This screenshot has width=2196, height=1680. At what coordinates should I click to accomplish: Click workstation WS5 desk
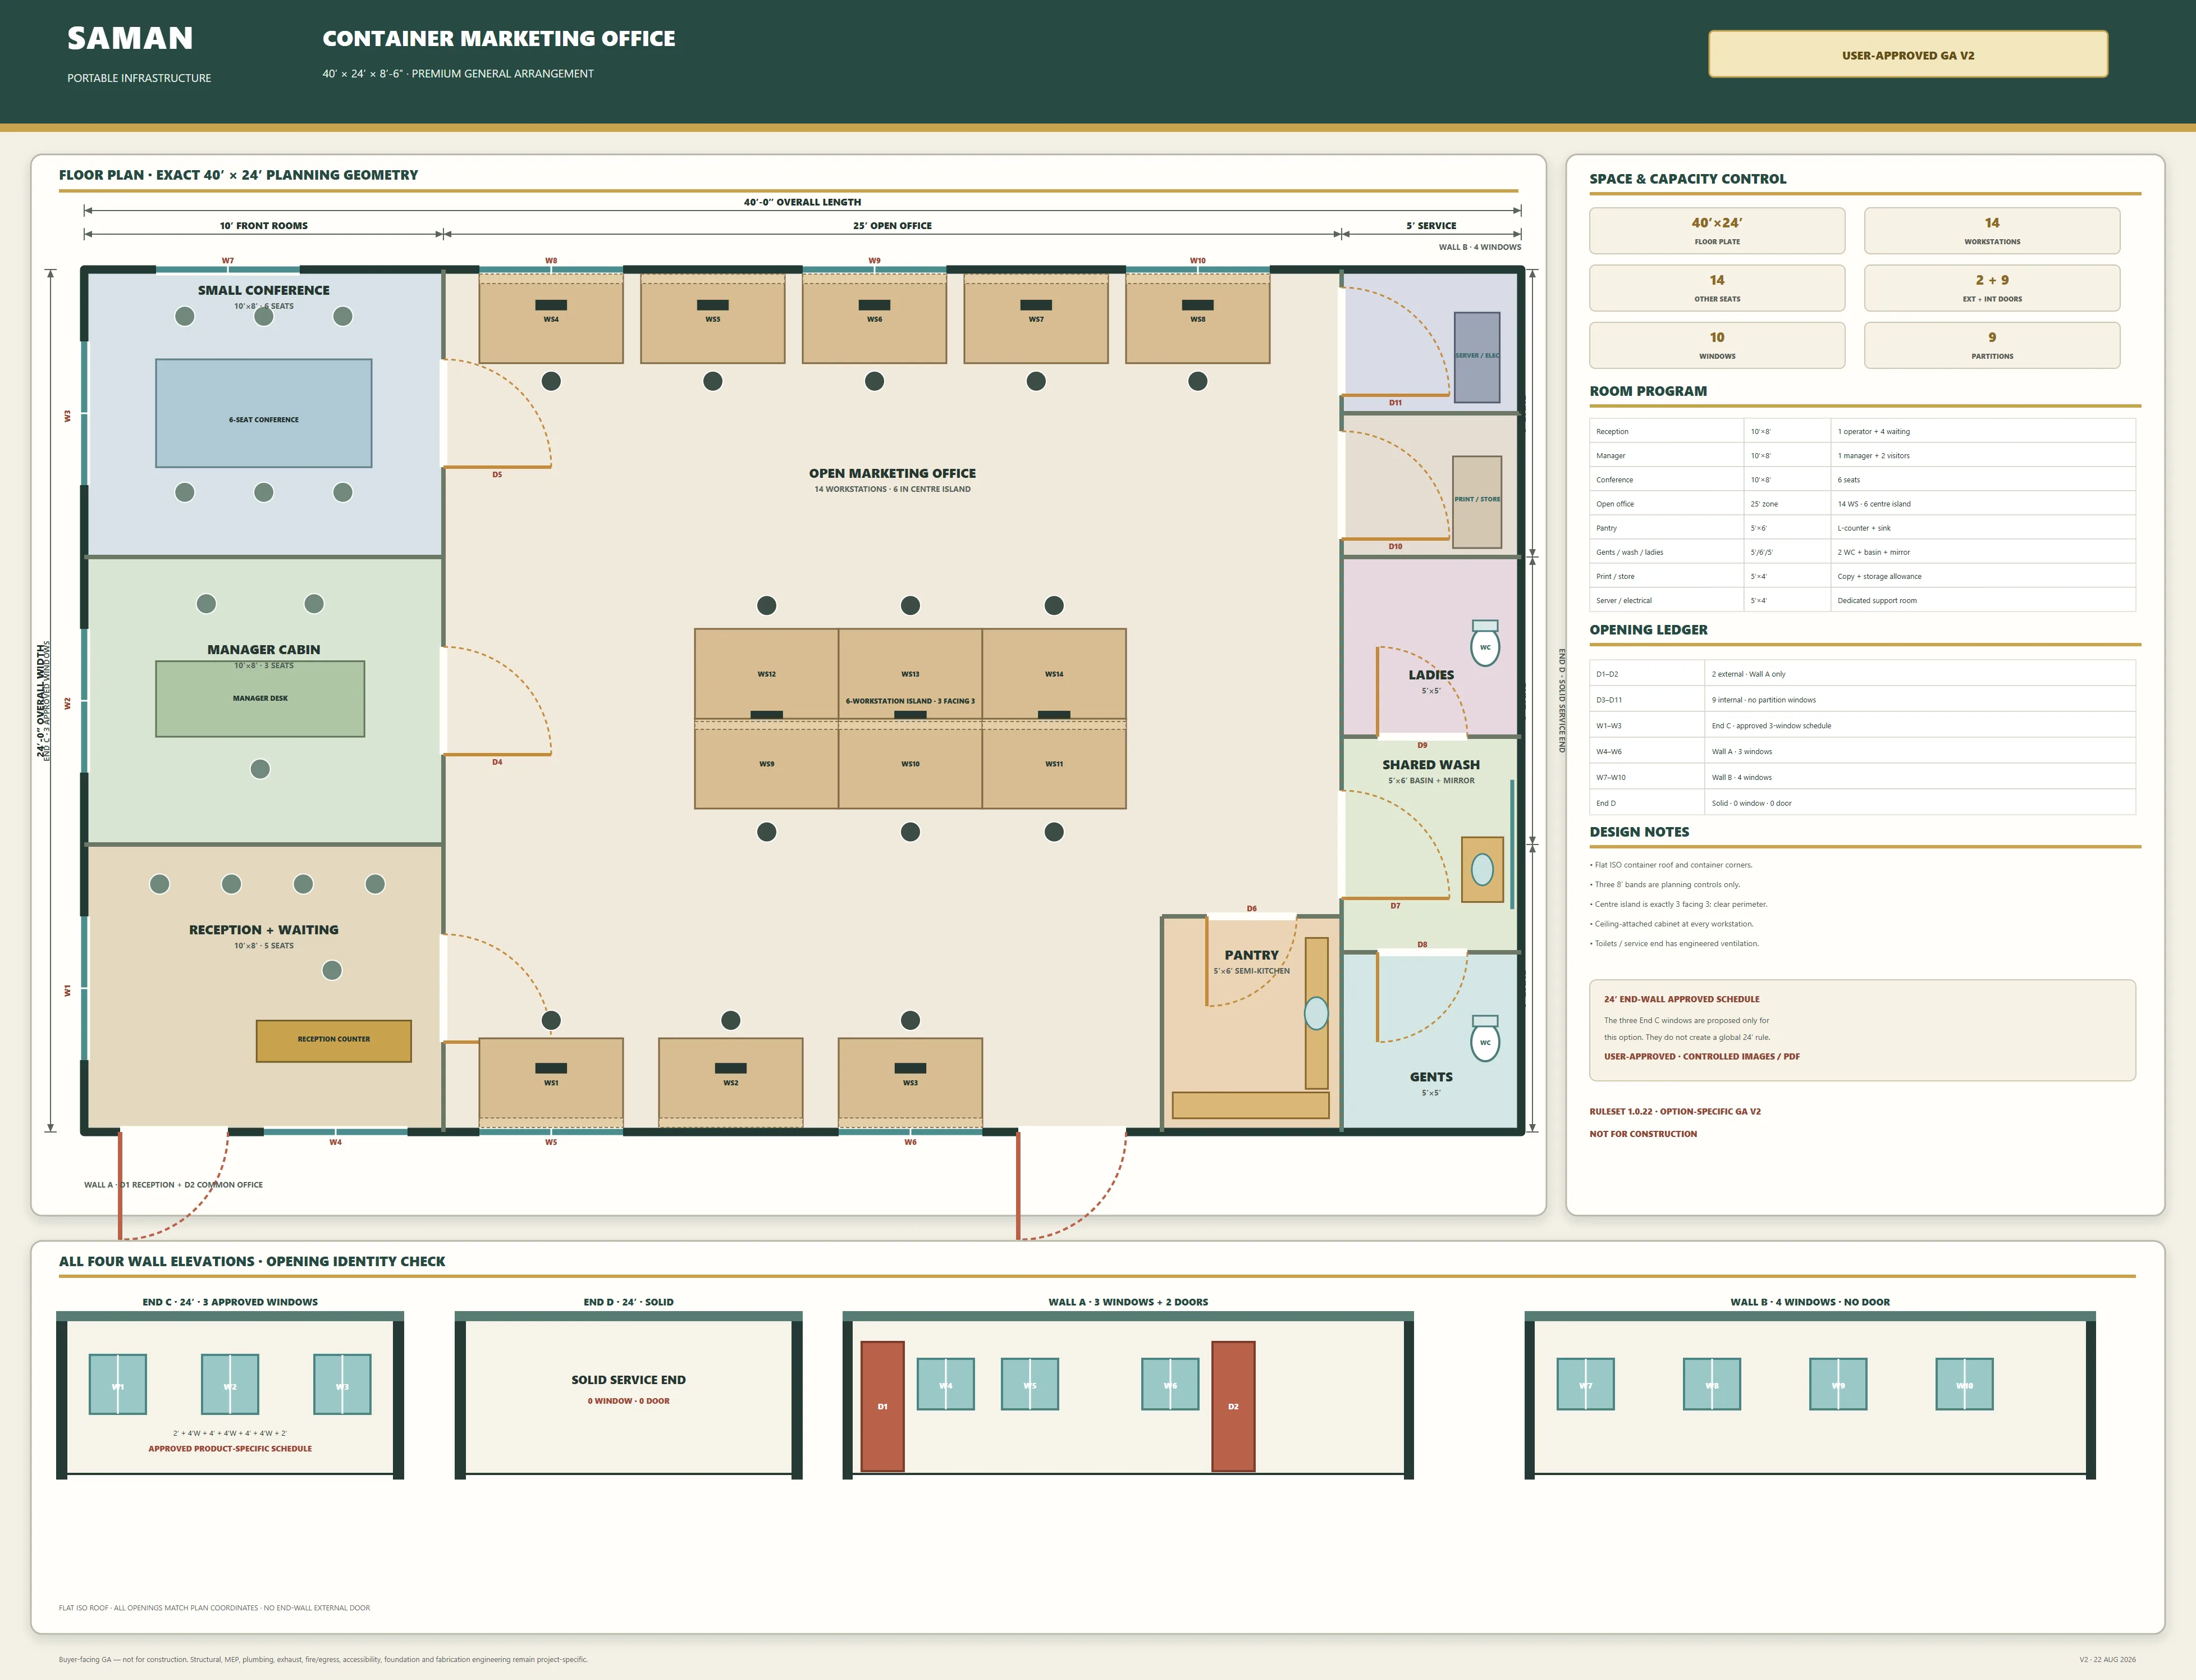tap(713, 319)
